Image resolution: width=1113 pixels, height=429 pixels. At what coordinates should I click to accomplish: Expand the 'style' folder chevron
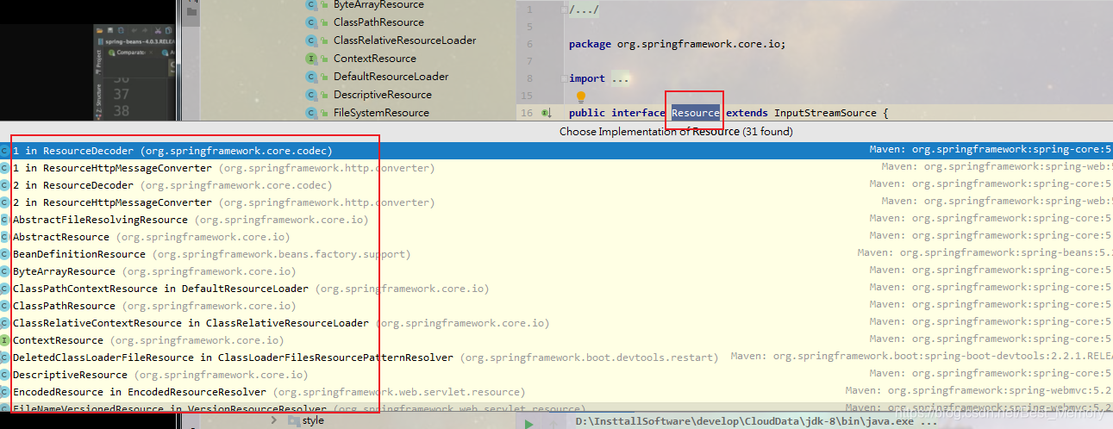[x=275, y=420]
